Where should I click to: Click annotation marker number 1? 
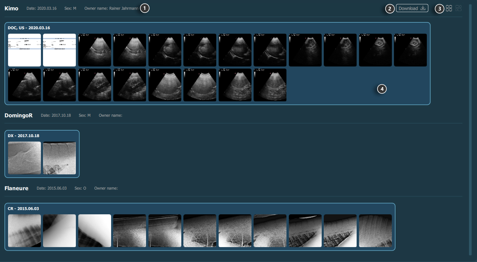click(x=145, y=8)
